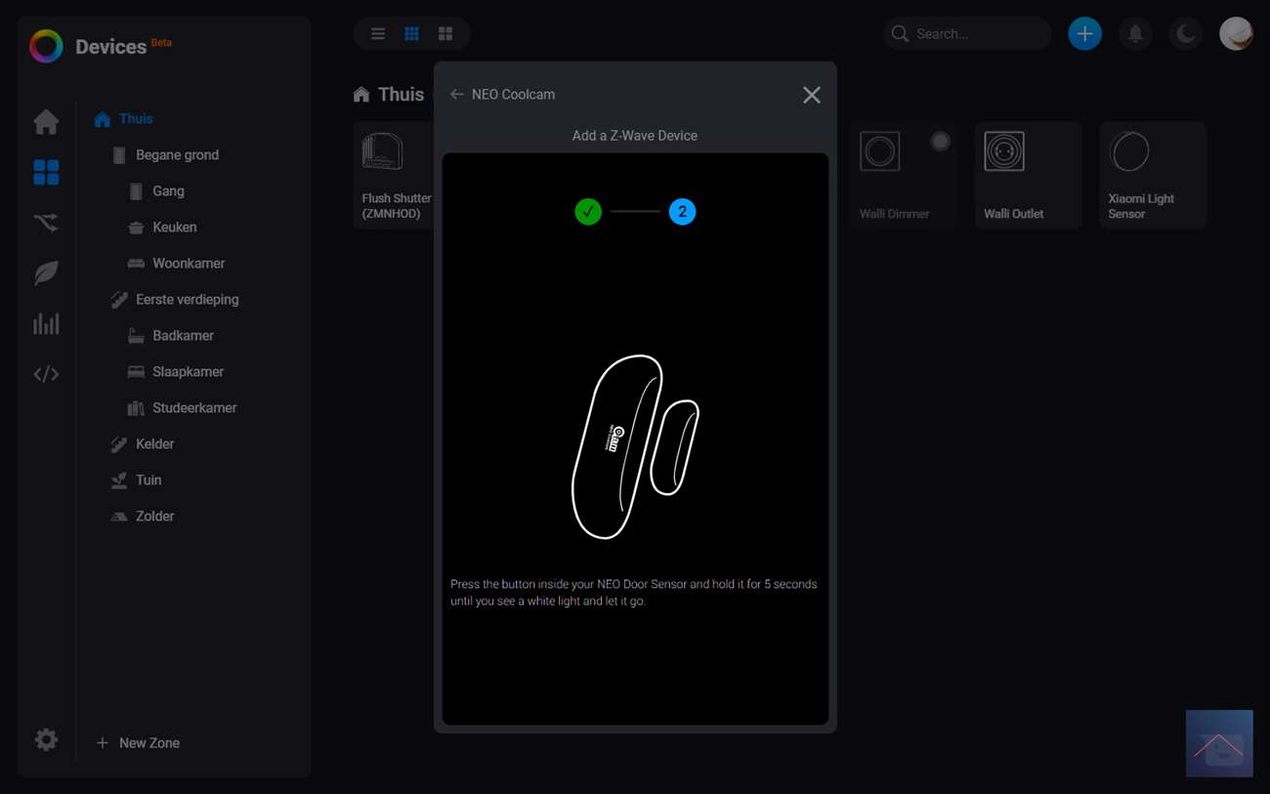1270x794 pixels.
Task: Select Eerste verdieping zone
Action: tap(187, 300)
